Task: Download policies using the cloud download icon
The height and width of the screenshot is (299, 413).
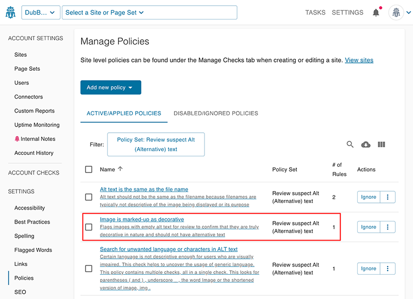Action: pos(366,145)
